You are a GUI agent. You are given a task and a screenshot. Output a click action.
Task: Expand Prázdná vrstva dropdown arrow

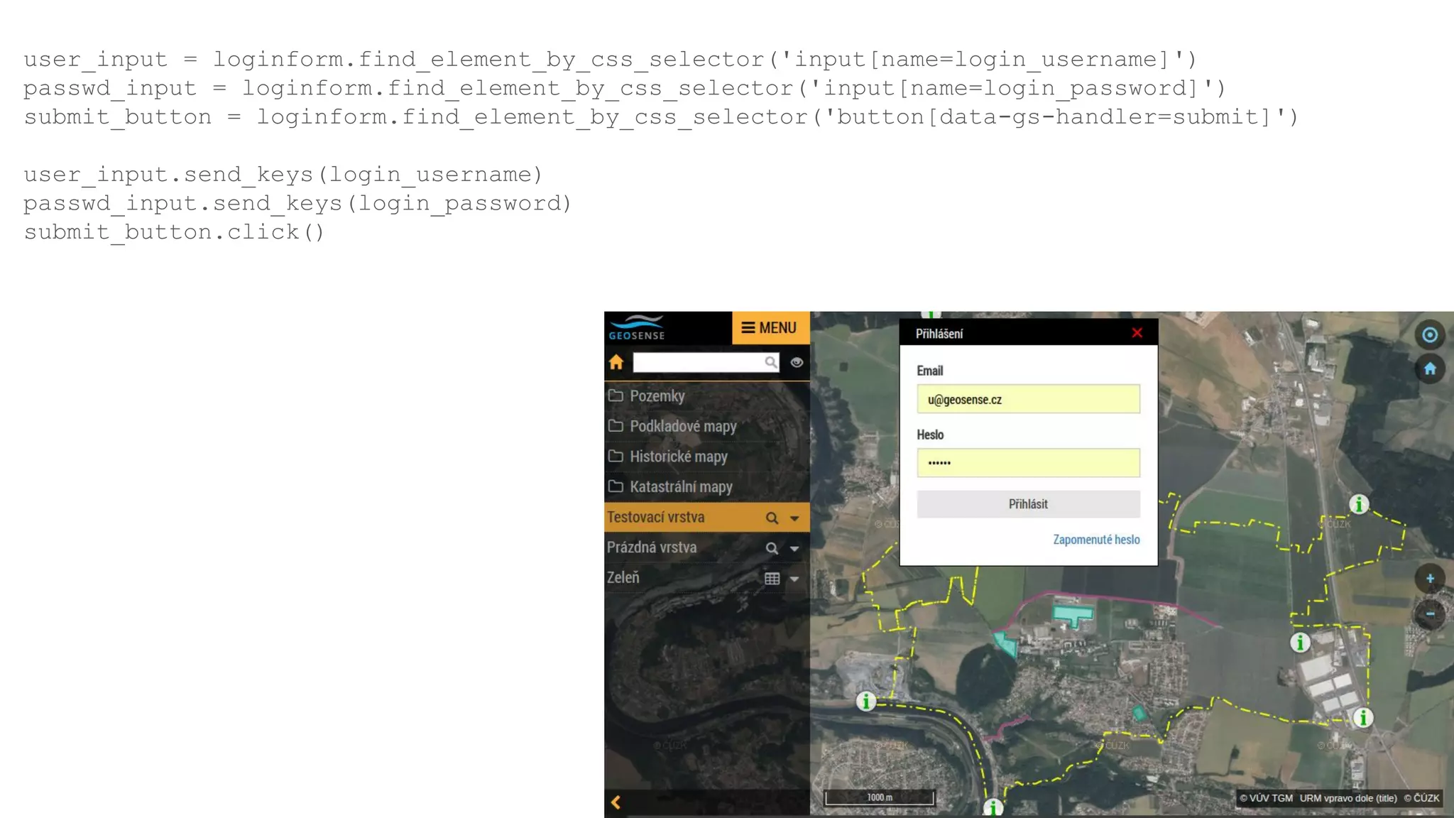coord(794,548)
